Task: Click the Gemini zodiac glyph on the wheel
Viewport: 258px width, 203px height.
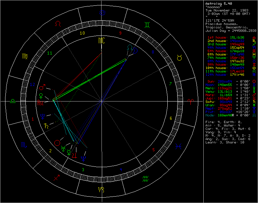Action: click(x=147, y=25)
